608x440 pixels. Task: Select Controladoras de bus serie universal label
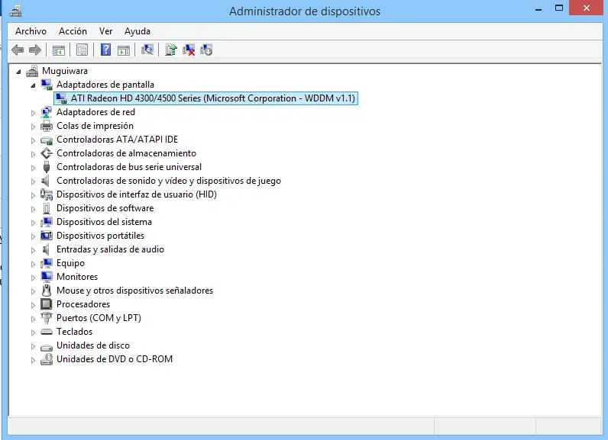pyautogui.click(x=129, y=167)
